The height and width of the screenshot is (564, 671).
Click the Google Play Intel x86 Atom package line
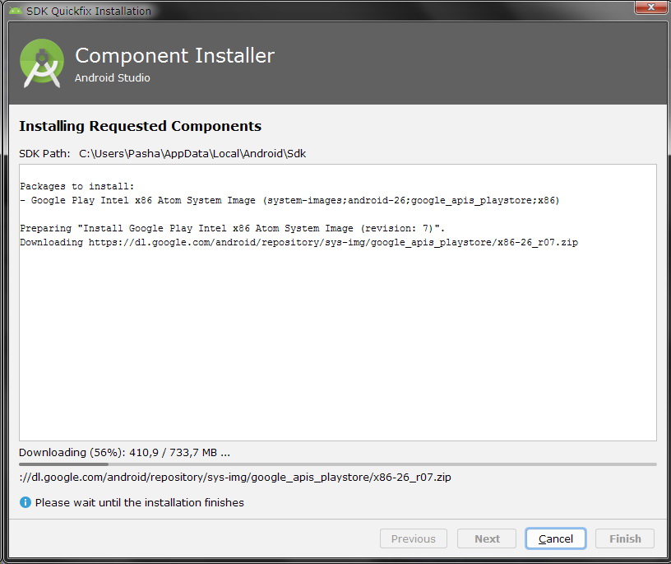[289, 200]
